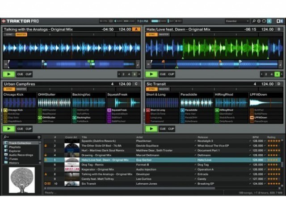Click note icon at end of Deck A stripe
286x214 pixels.
[138, 64]
